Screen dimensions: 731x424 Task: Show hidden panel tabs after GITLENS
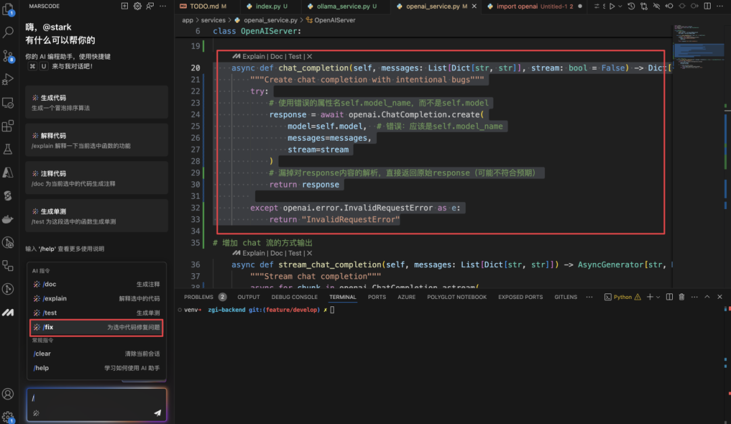coord(590,297)
